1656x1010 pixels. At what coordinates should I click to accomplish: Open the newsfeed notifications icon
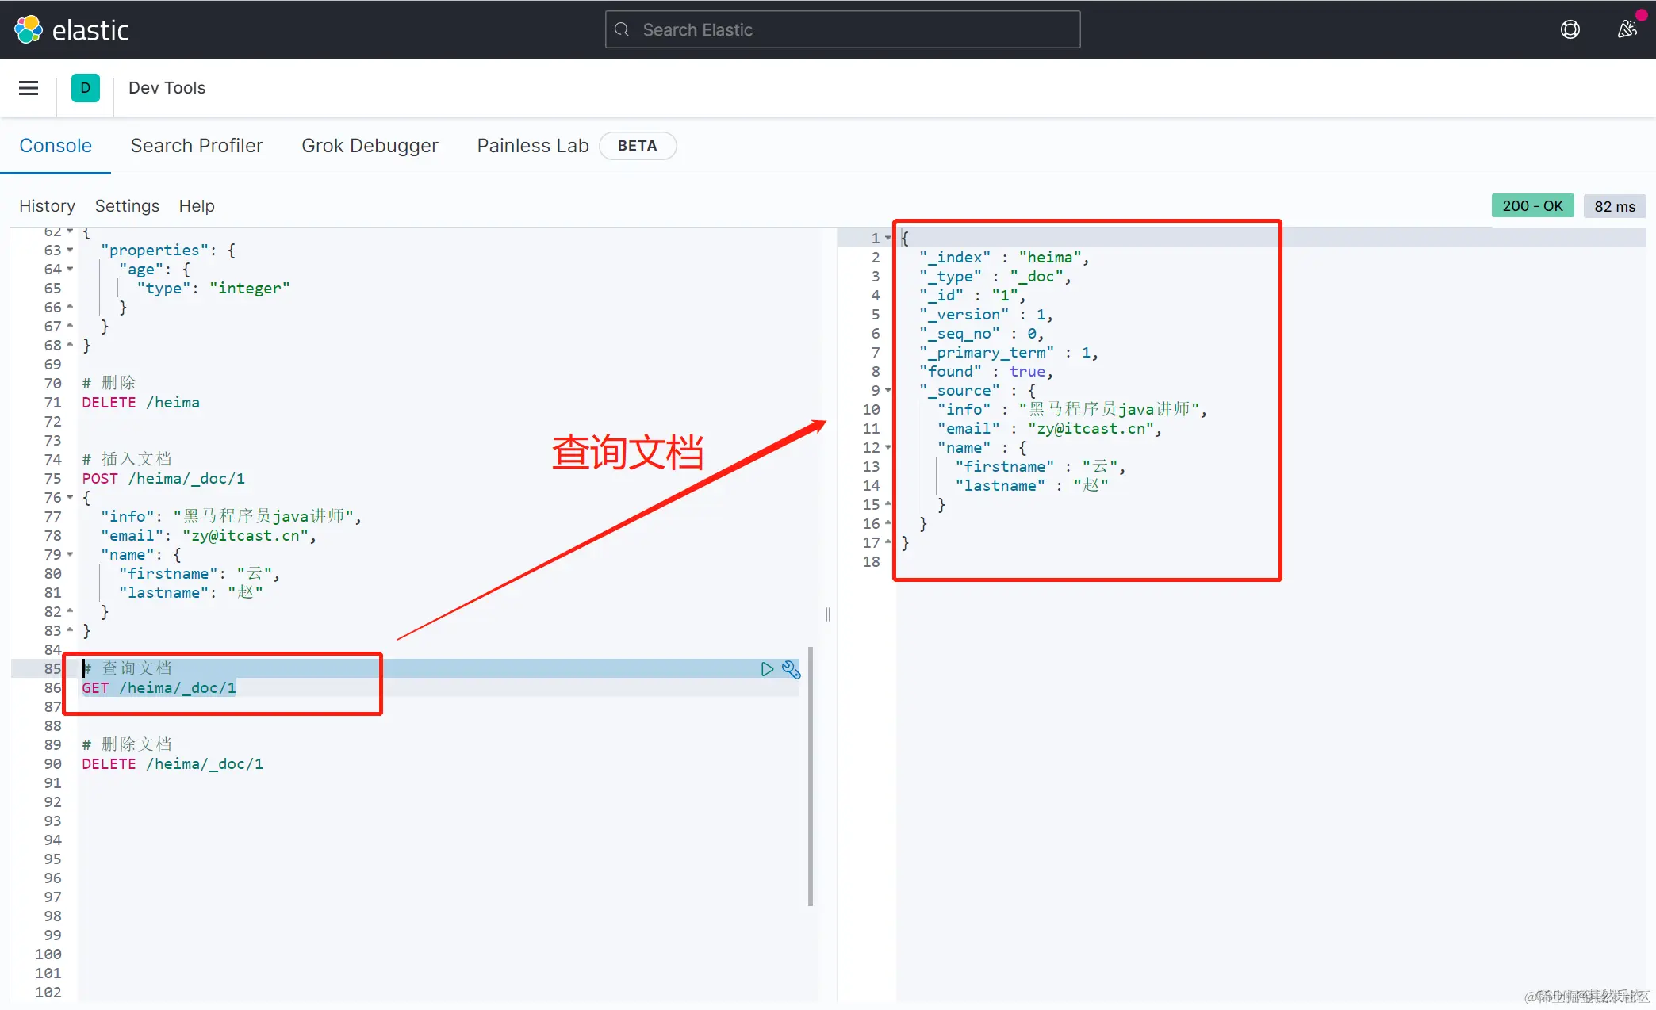click(x=1627, y=29)
